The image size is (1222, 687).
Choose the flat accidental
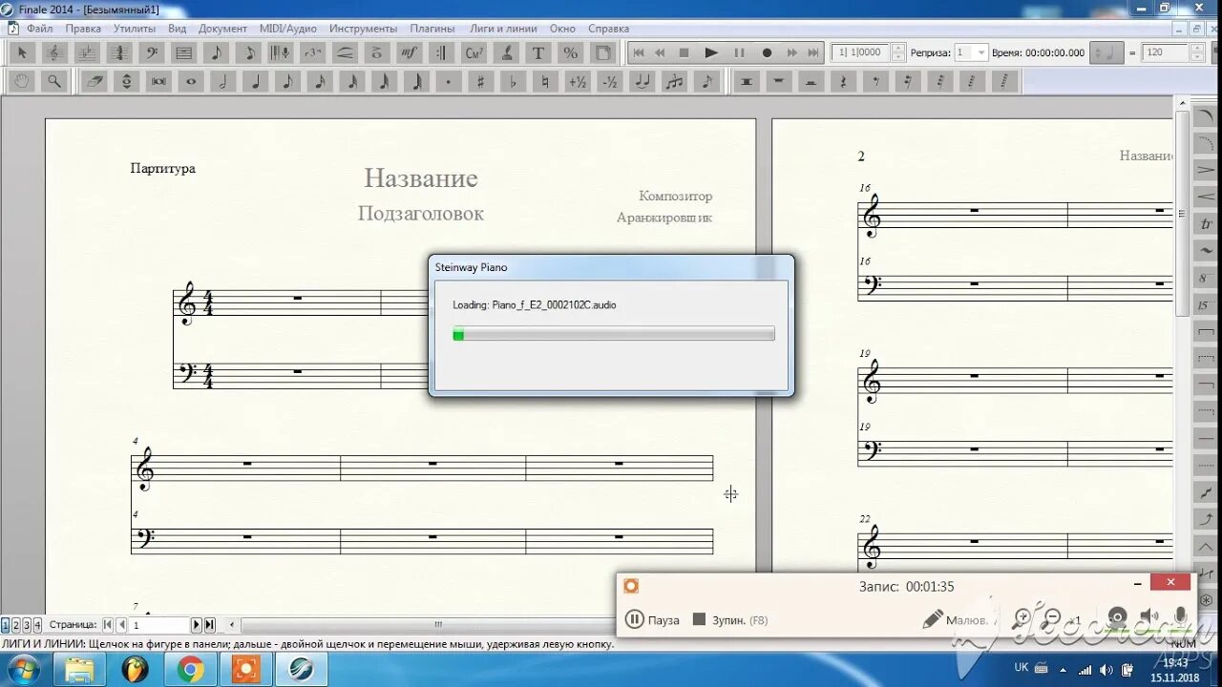[514, 82]
